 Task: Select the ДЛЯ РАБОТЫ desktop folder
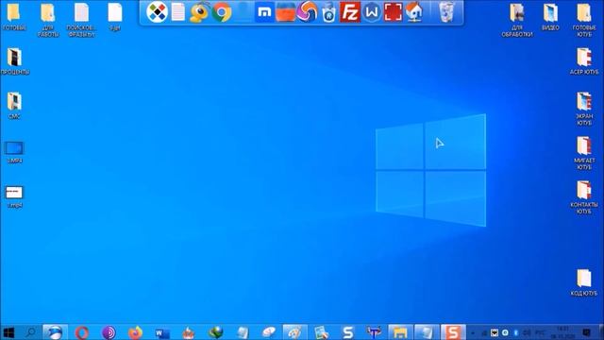(x=48, y=19)
